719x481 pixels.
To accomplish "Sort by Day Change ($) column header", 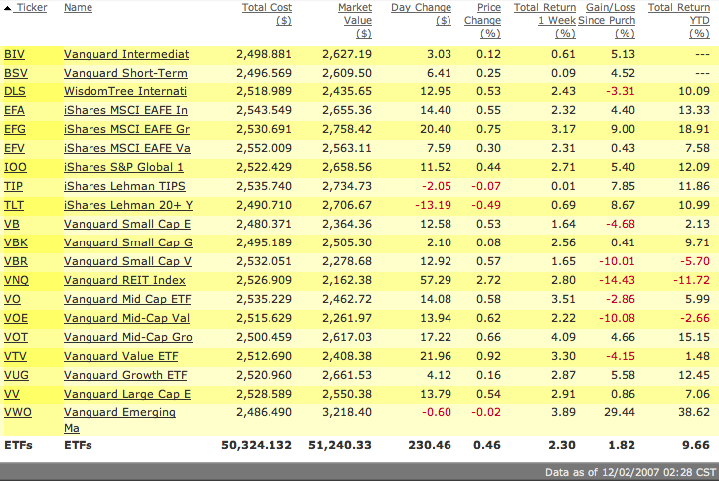I will click(x=421, y=14).
